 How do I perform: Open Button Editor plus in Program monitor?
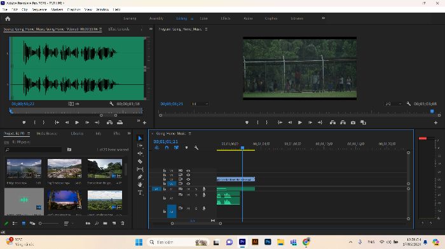click(x=435, y=122)
